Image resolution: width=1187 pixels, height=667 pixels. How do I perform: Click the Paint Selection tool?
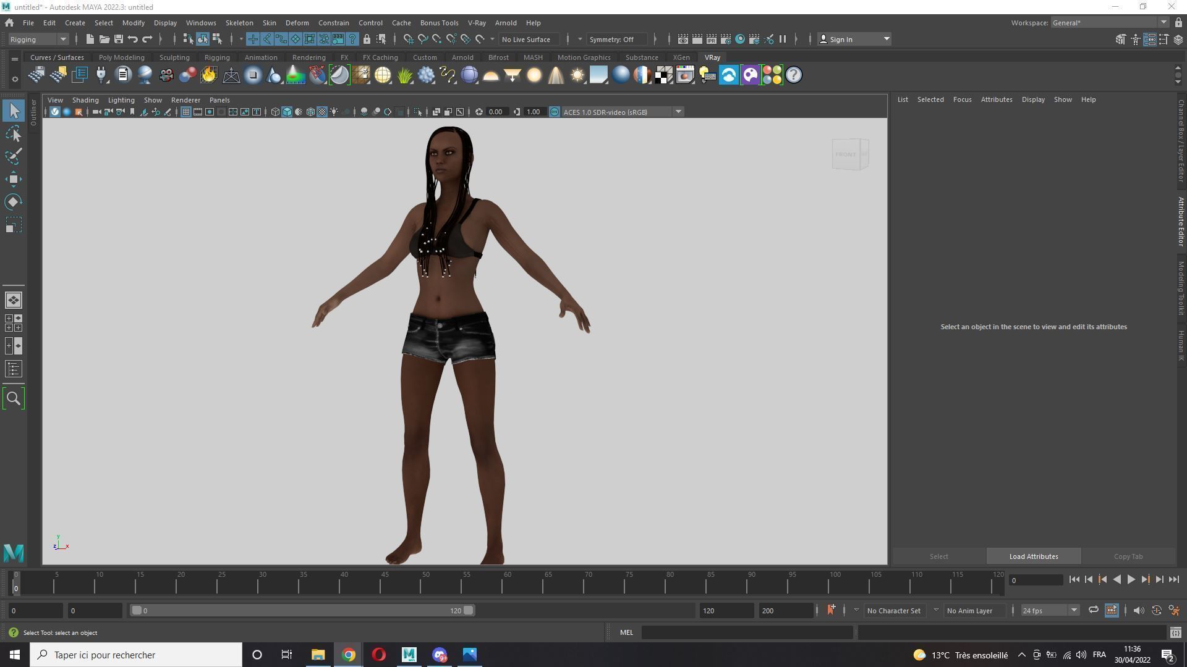coord(13,156)
